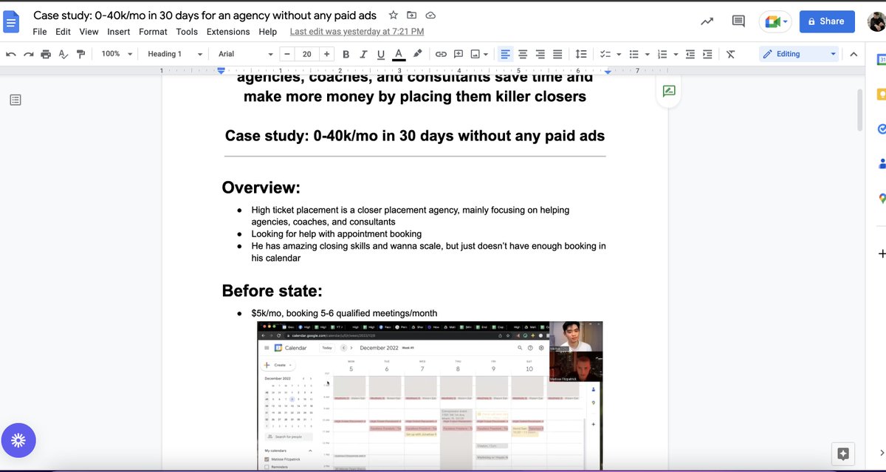Screen dimensions: 886x472
Task: Toggle italic formatting
Action: tap(363, 54)
